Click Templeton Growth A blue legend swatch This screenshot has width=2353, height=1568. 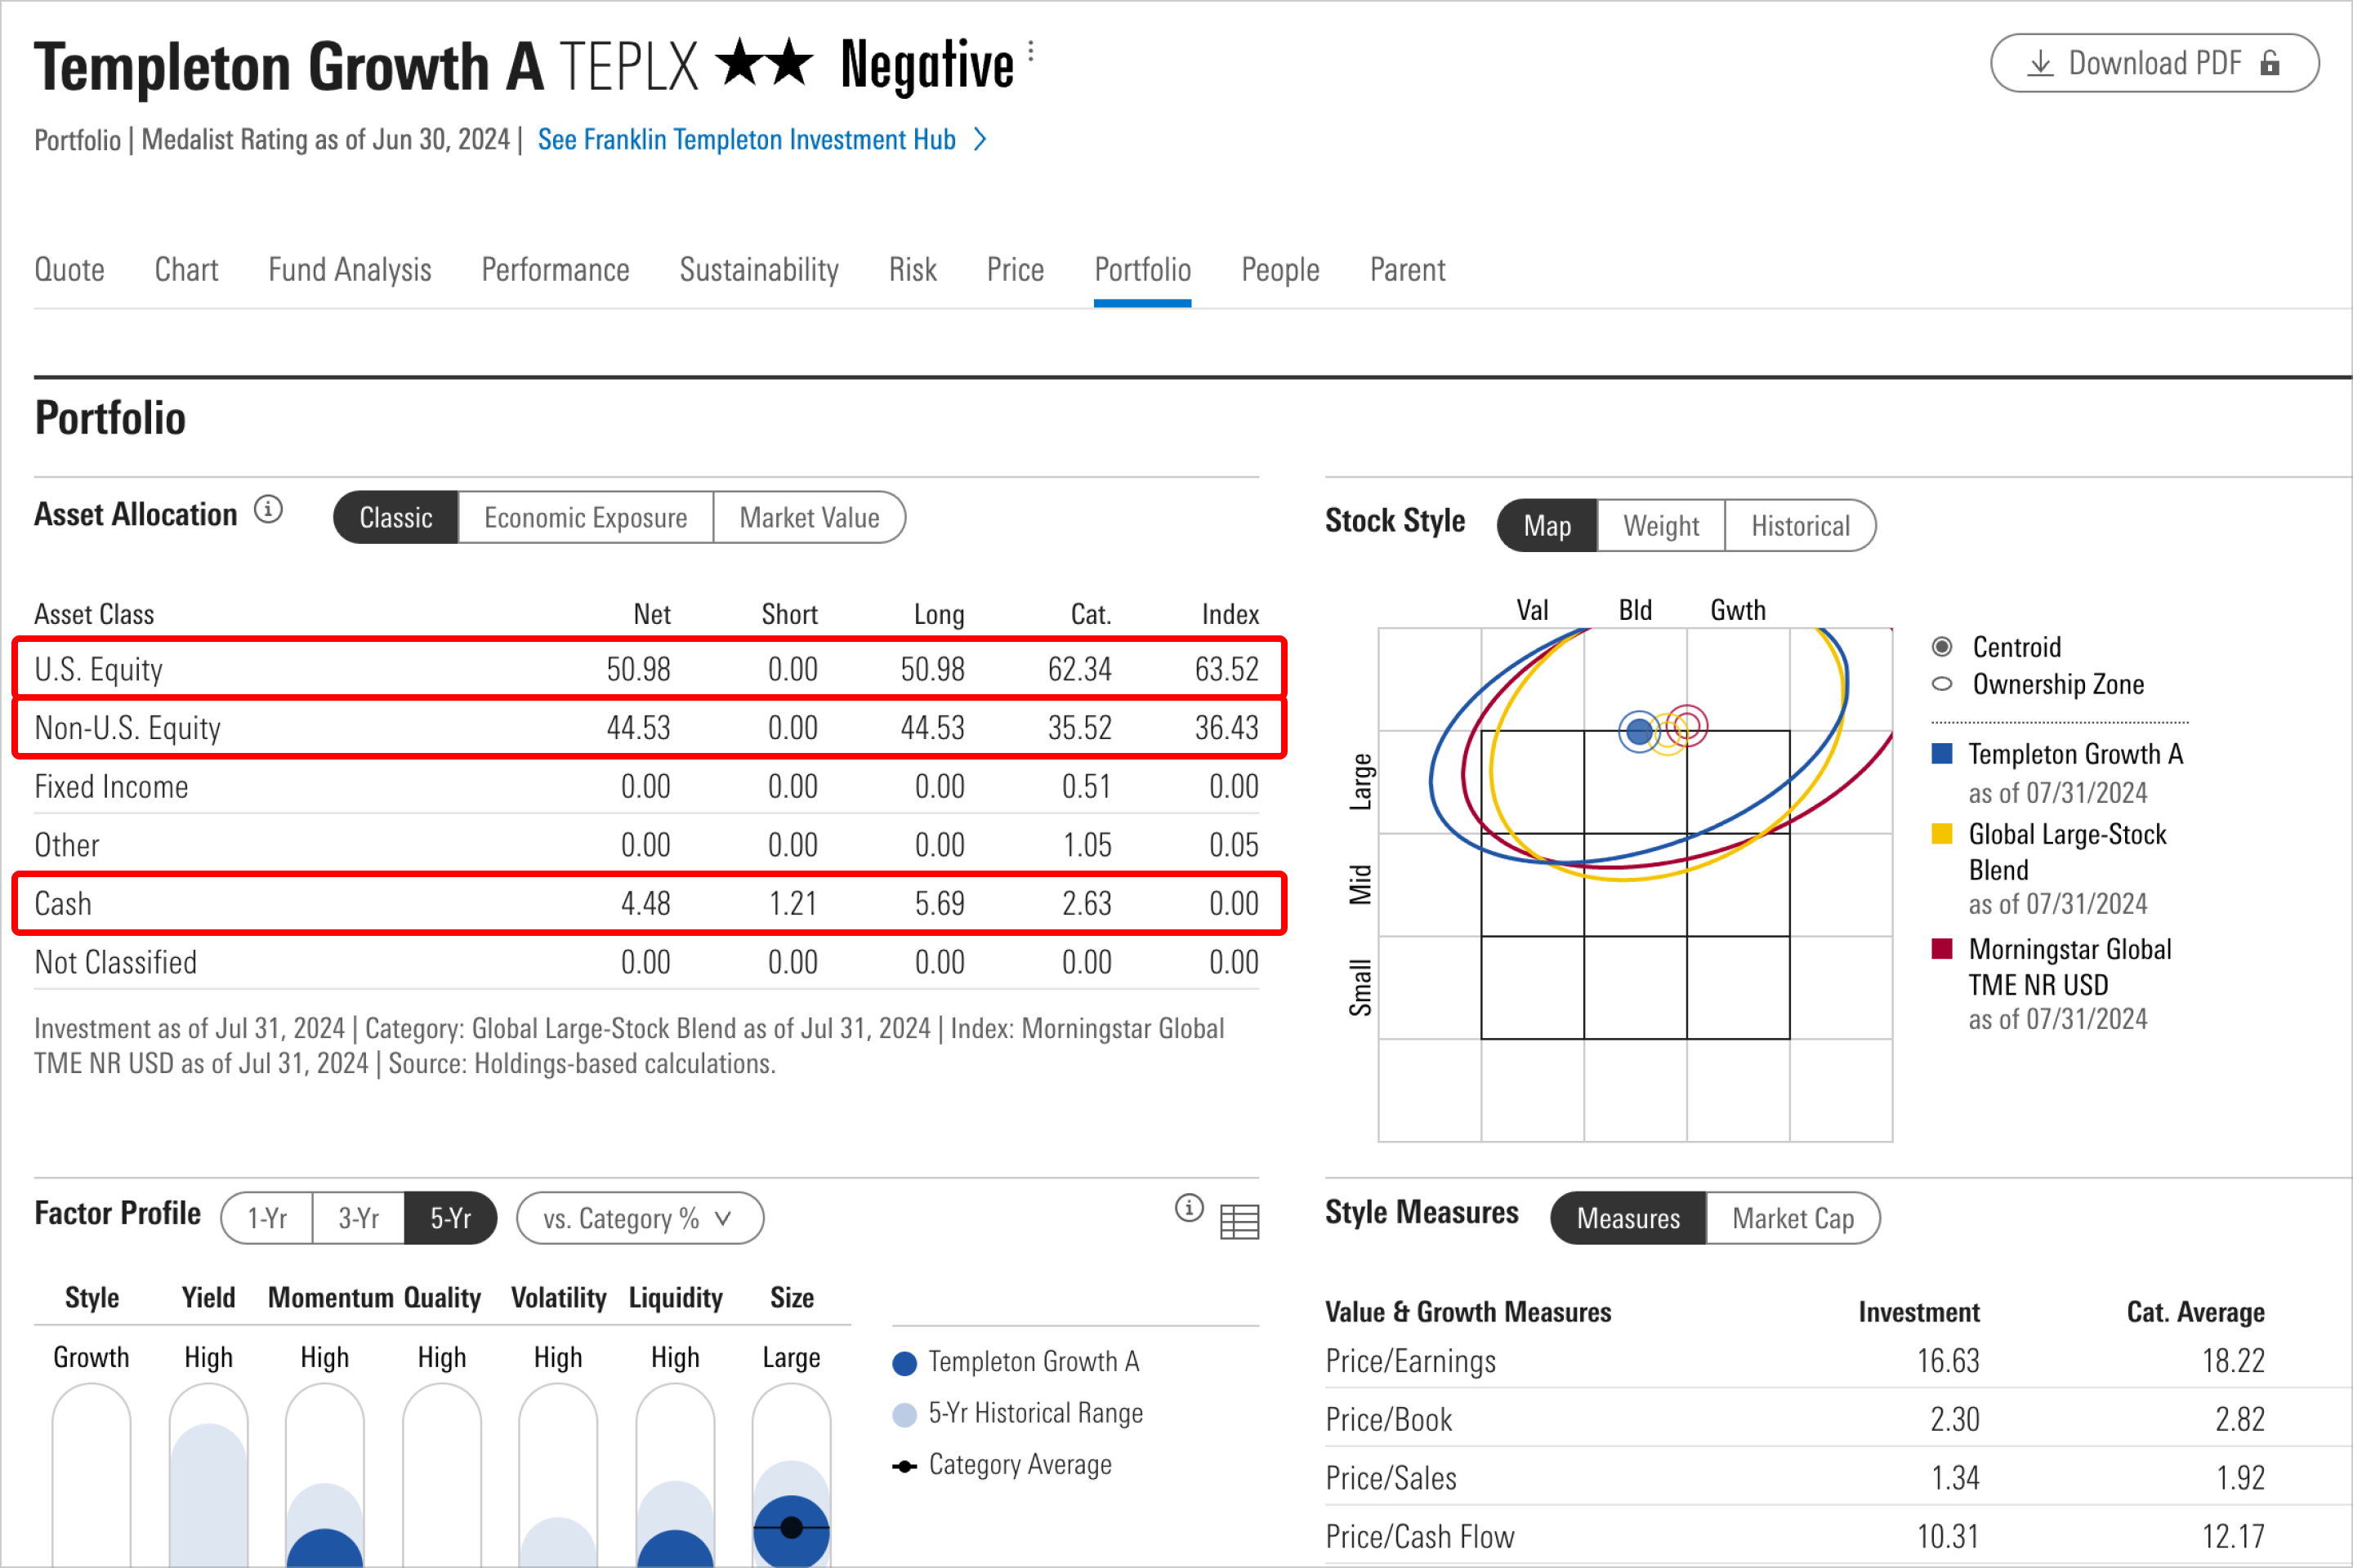coord(1942,753)
